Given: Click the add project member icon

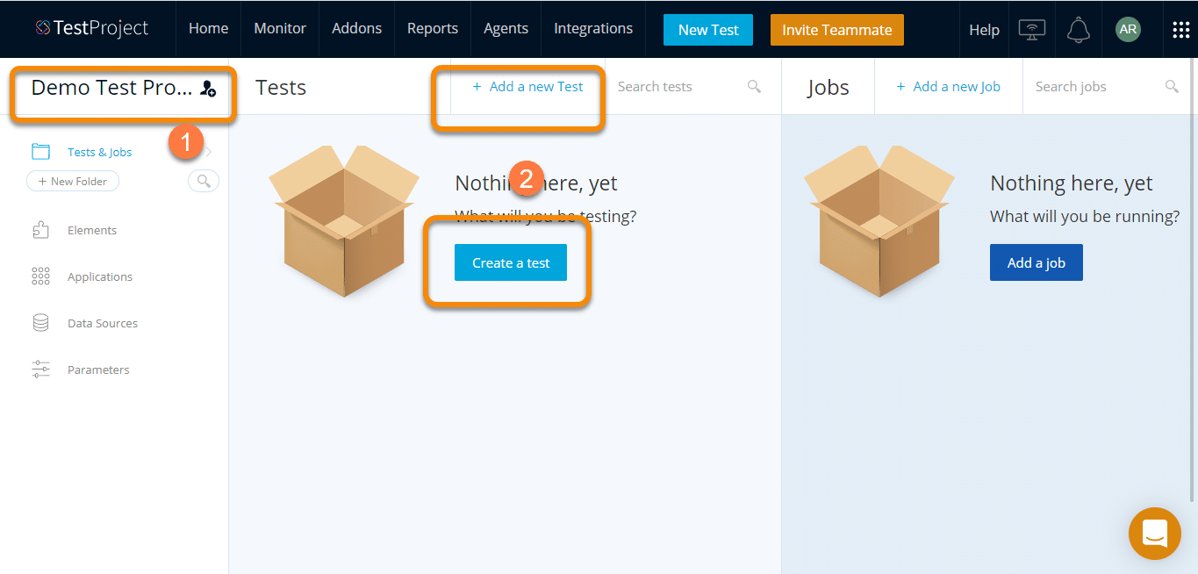Looking at the screenshot, I should (208, 88).
